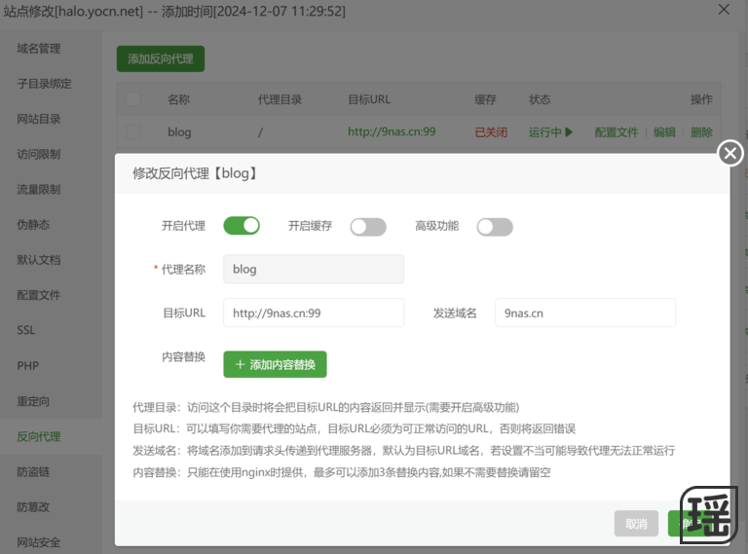Close the site modification window
This screenshot has width=748, height=554.
724,10
